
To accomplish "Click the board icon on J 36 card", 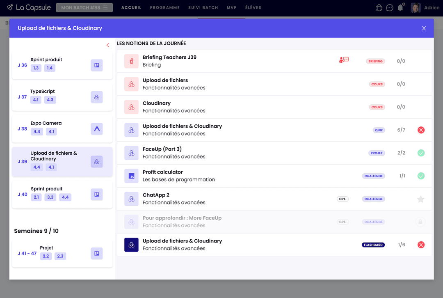I will pos(97,65).
